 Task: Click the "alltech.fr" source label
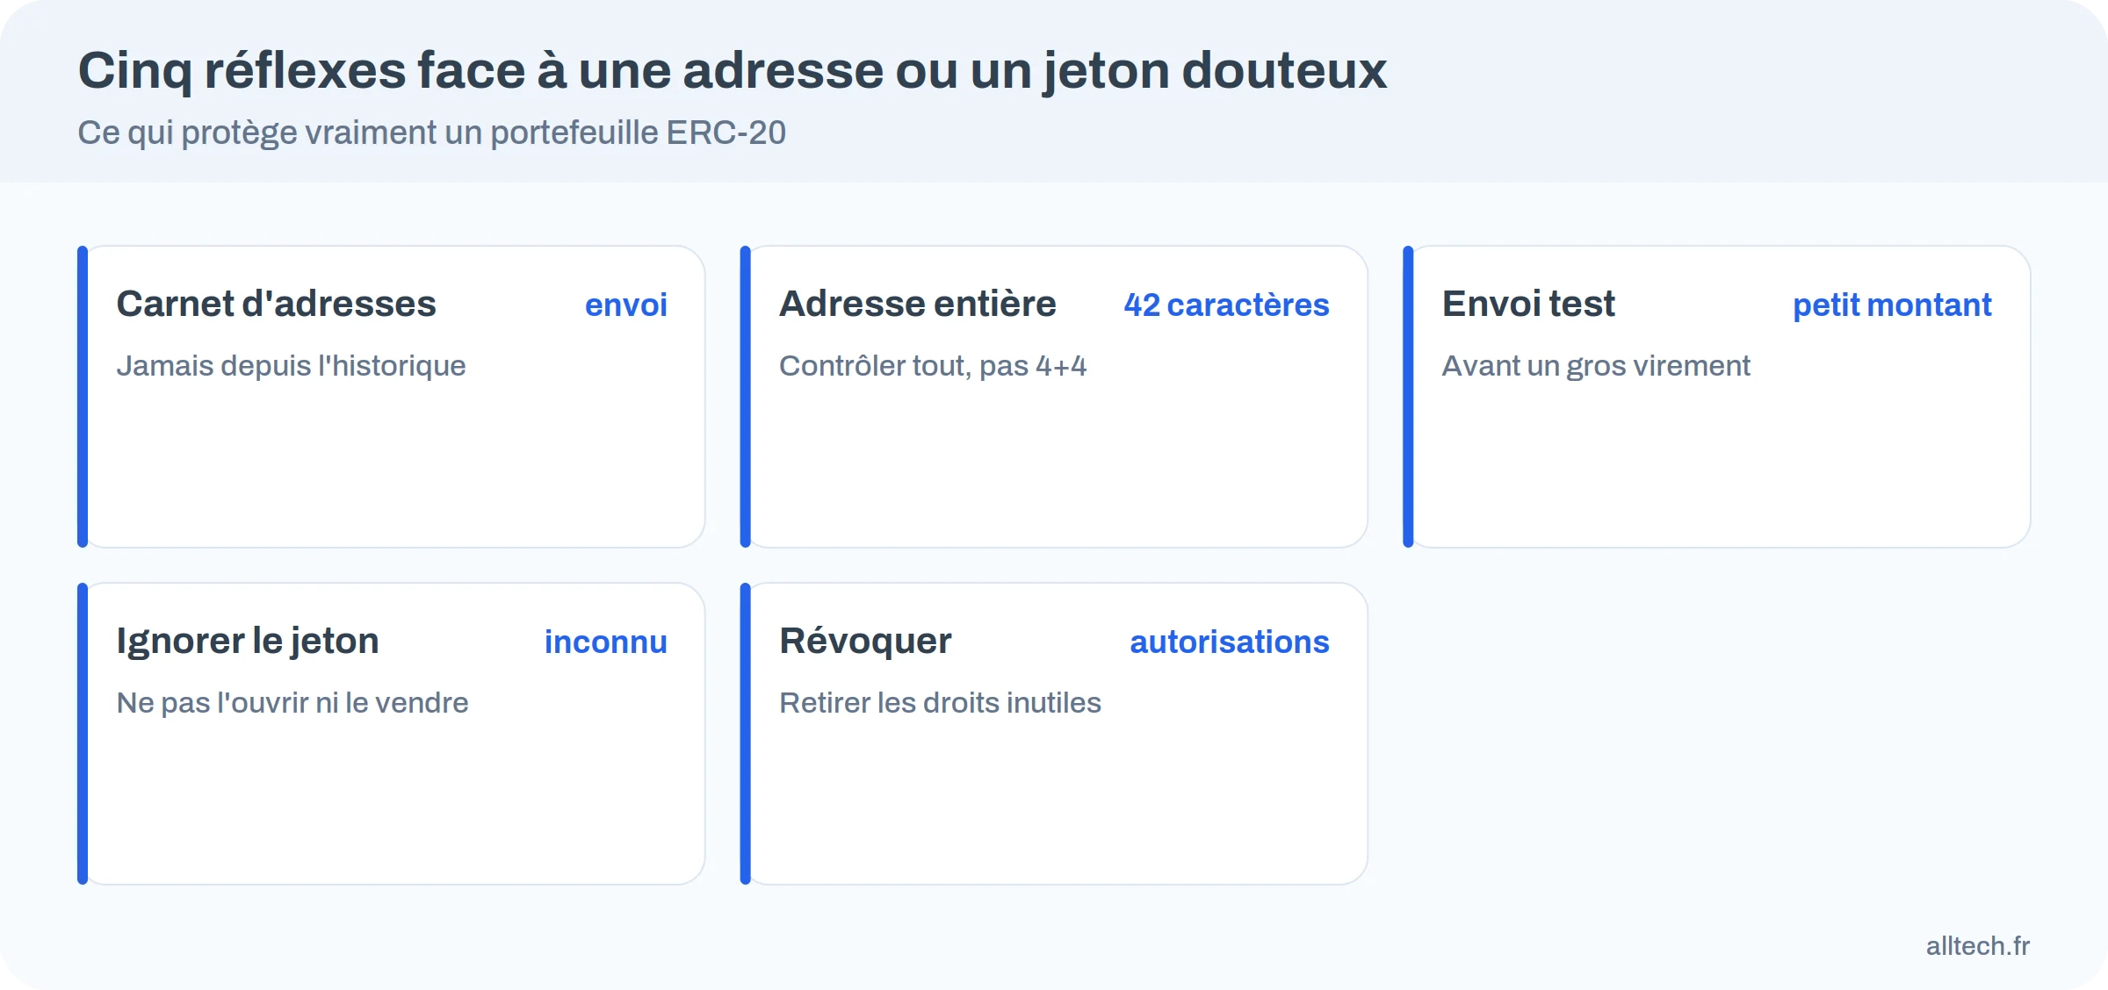(x=1978, y=945)
